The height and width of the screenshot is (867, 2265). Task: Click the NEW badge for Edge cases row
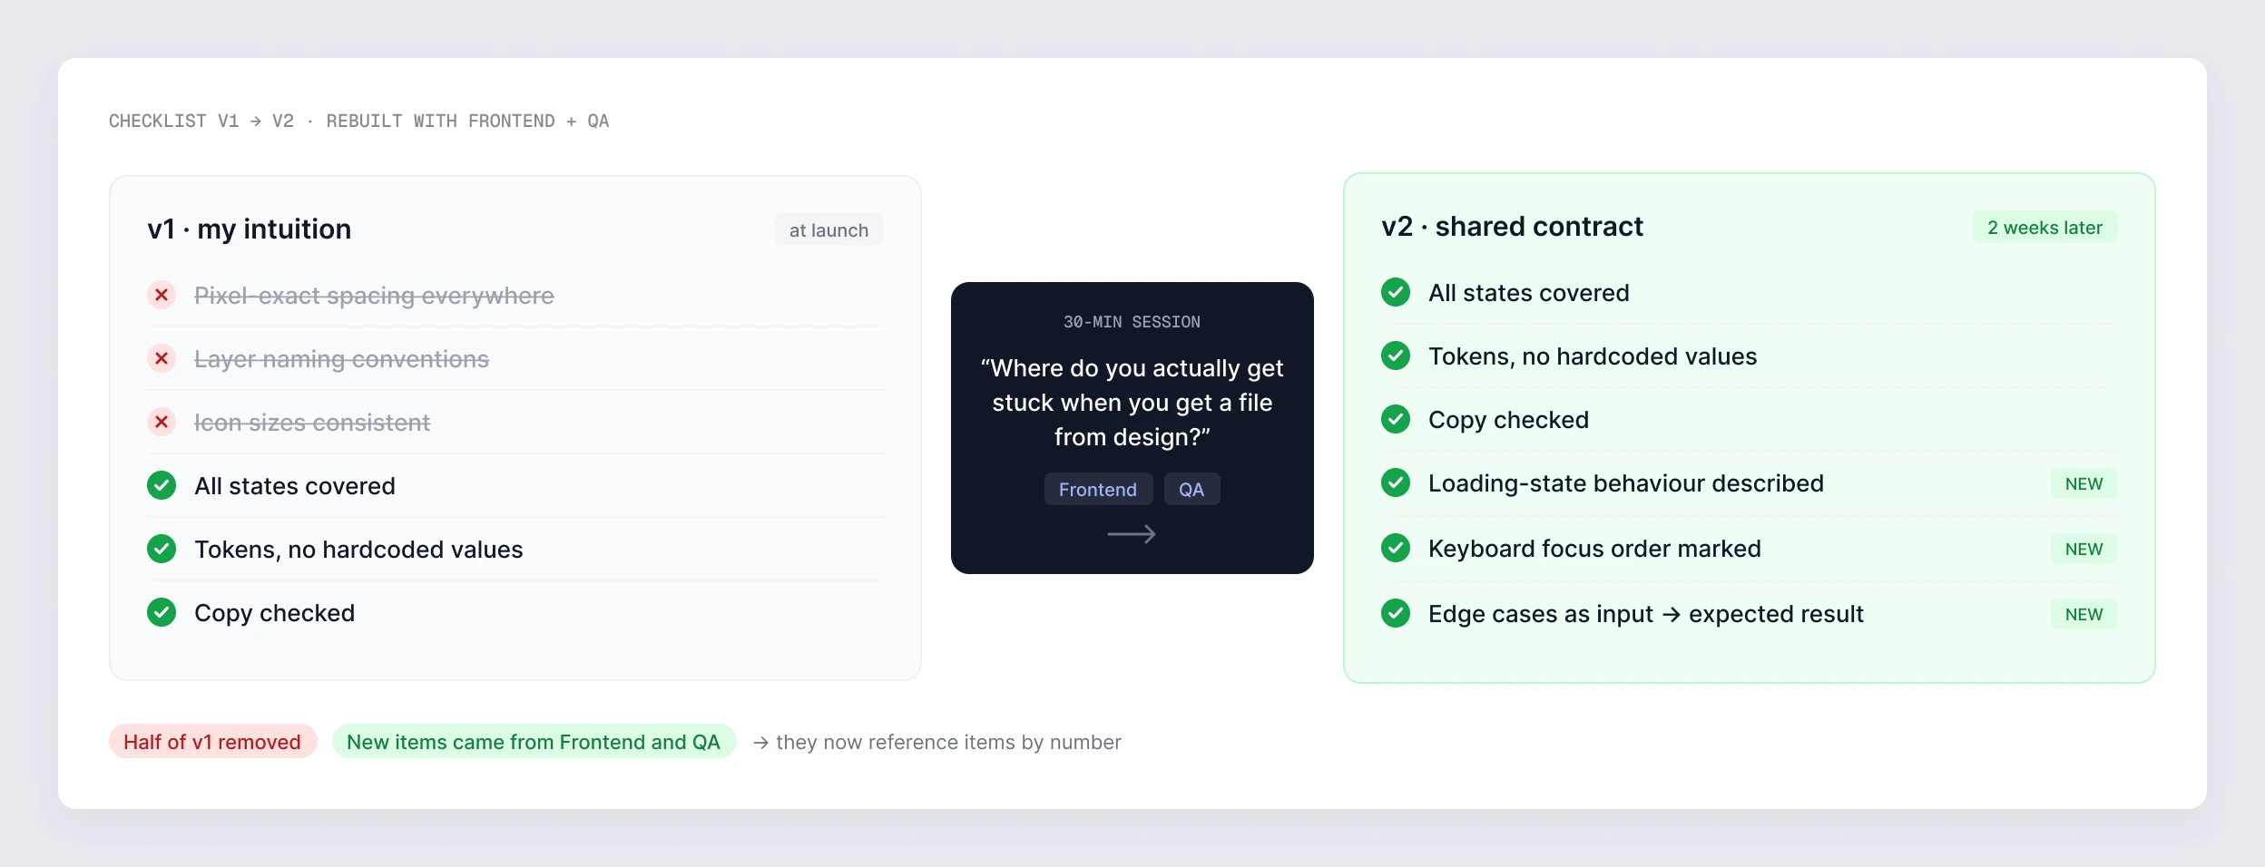[x=2084, y=614]
